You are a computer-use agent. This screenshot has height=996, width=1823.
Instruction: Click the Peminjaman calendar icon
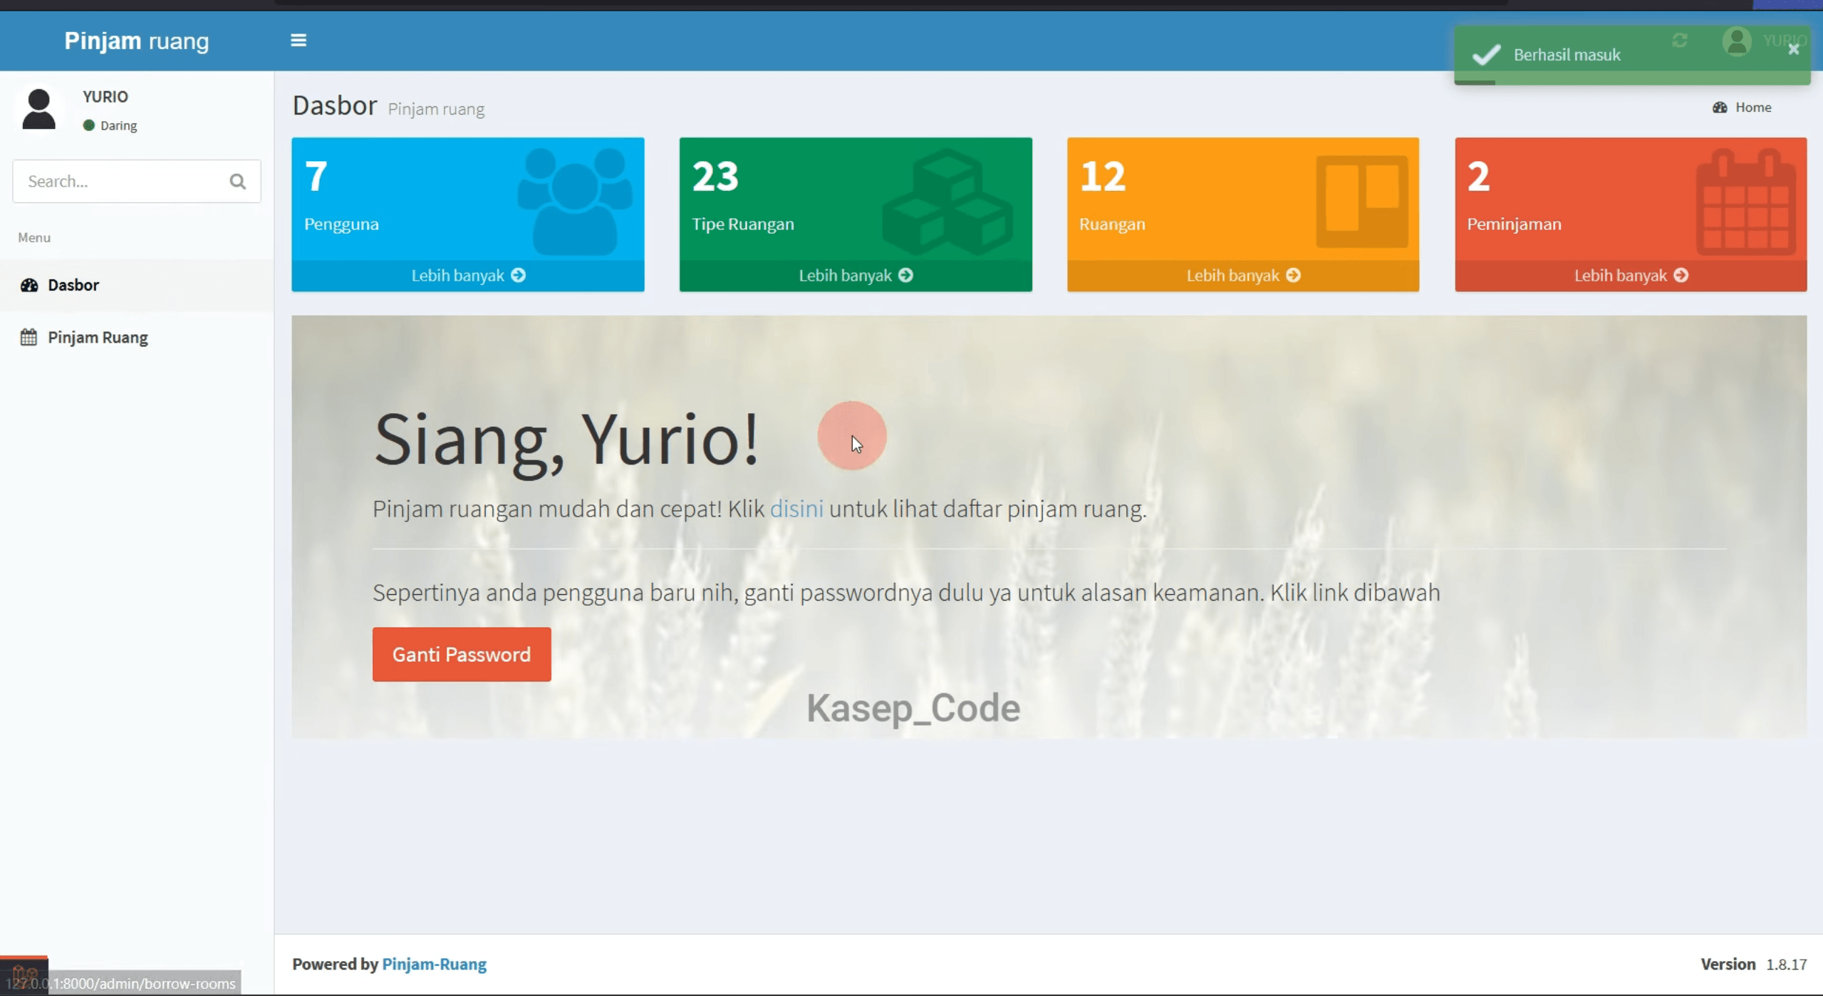tap(1746, 202)
